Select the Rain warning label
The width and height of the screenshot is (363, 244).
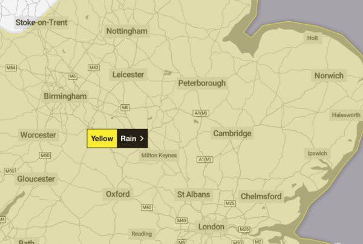click(128, 139)
